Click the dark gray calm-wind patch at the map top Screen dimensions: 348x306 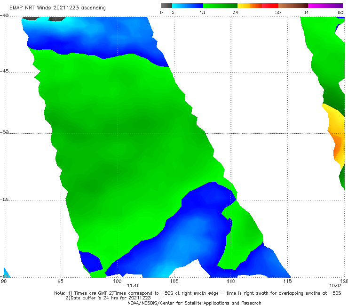[57, 19]
